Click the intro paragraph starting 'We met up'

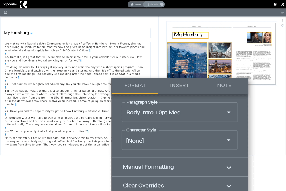pos(75,47)
